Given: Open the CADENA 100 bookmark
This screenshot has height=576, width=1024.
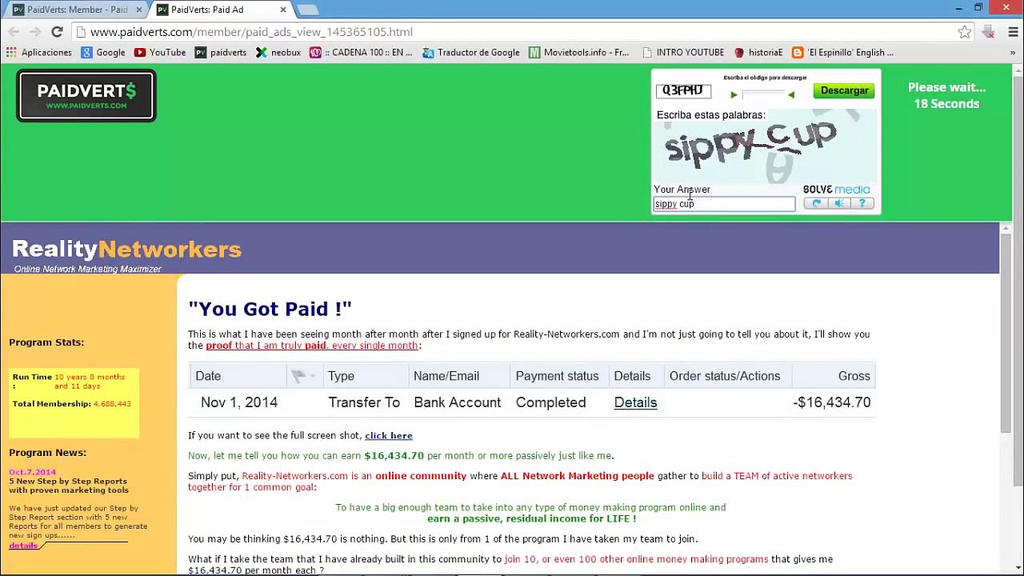Looking at the screenshot, I should [x=361, y=53].
